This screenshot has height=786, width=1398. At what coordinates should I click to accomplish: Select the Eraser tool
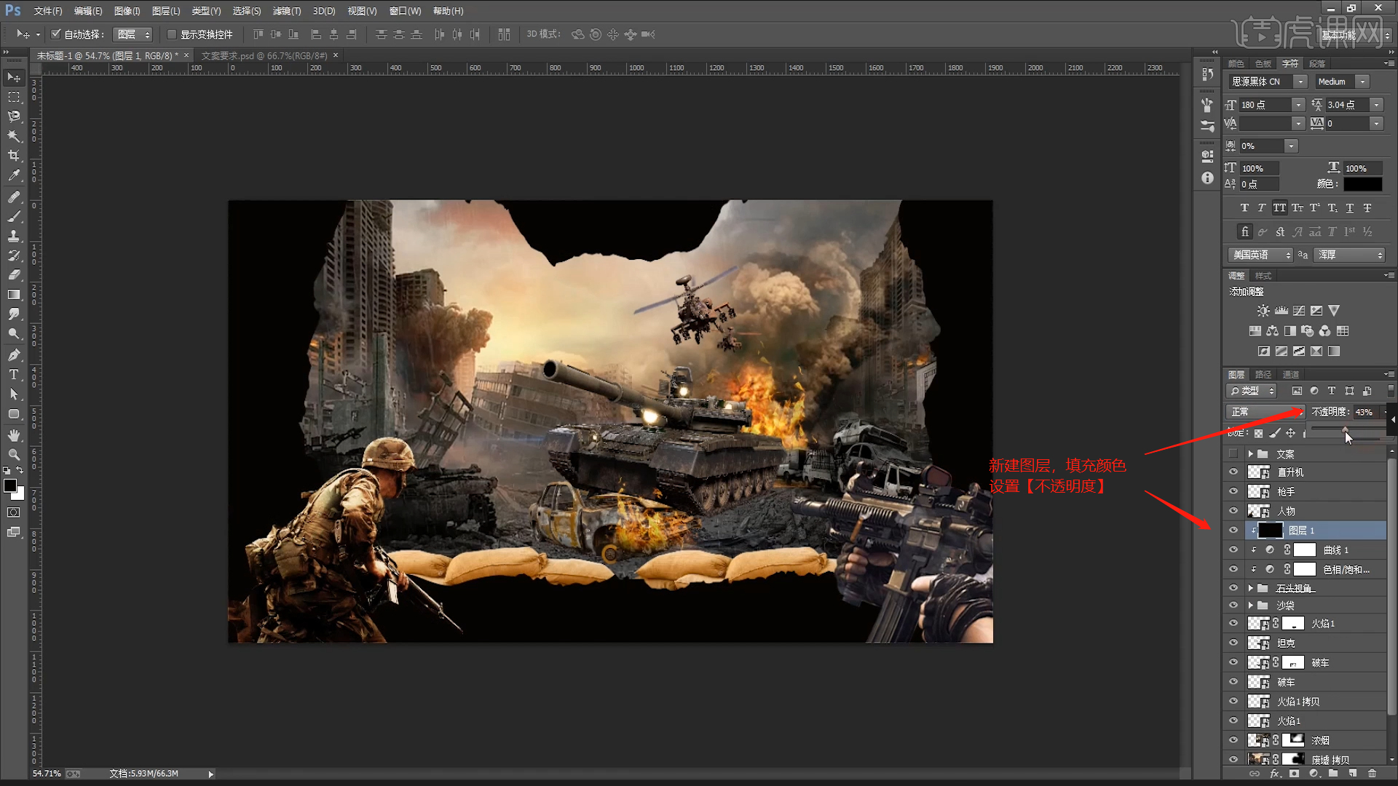pos(14,275)
